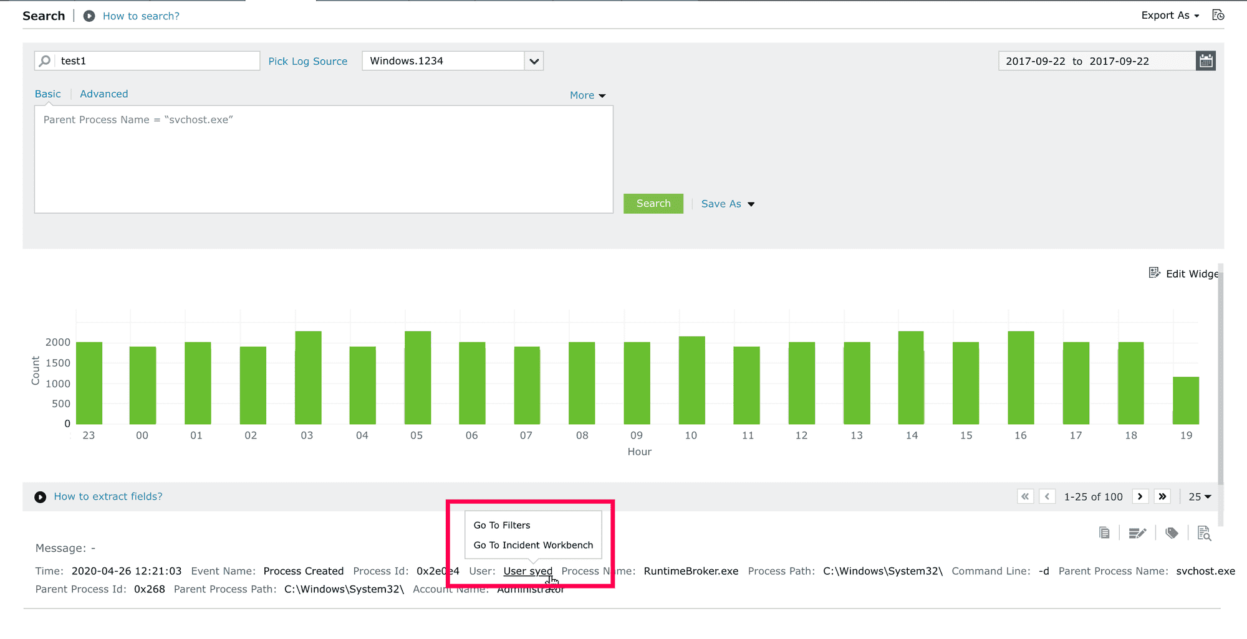Click the chart bar for hour 05
The image size is (1247, 639).
[418, 377]
